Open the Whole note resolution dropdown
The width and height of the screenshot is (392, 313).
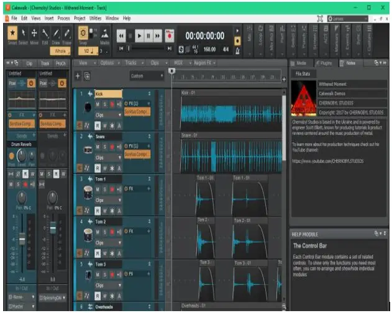click(x=60, y=51)
